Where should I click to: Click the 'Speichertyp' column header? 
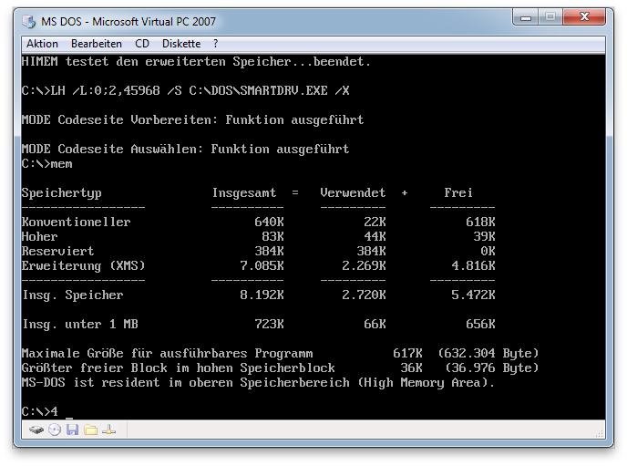[x=62, y=193]
